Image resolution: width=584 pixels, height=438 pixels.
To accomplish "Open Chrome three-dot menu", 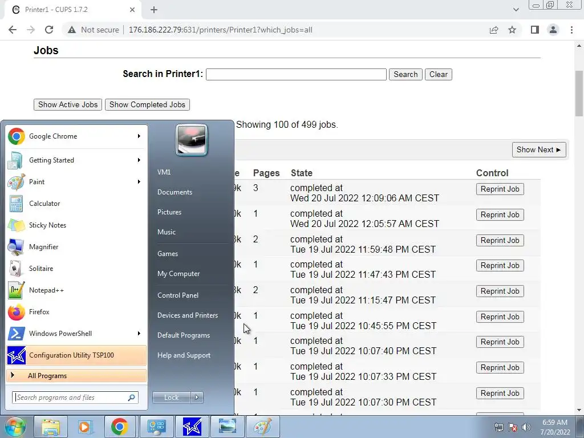I will (571, 30).
